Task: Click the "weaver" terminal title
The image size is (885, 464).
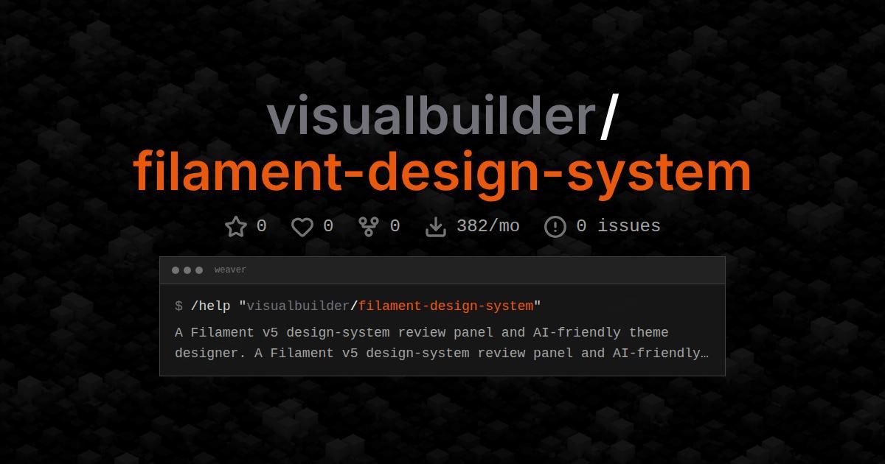Action: tap(230, 270)
